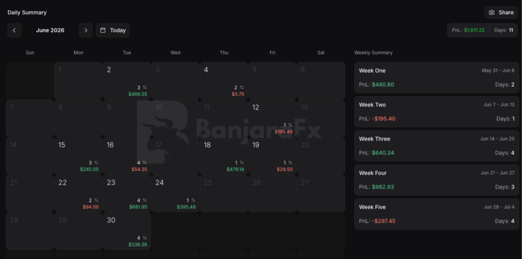Image resolution: width=522 pixels, height=259 pixels.
Task: Select the Week Five summary card
Action: pos(436,214)
